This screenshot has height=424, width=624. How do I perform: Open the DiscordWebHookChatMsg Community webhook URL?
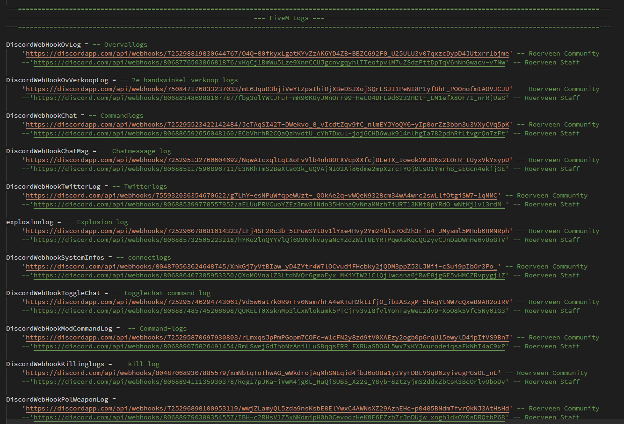267,160
